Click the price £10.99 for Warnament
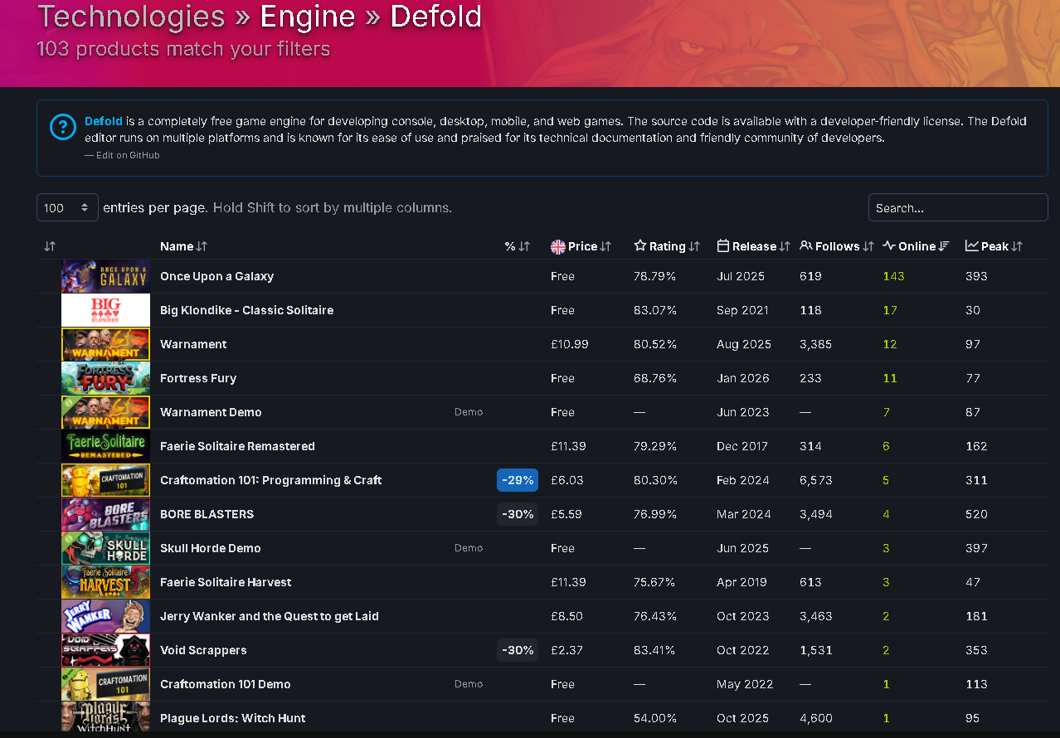The width and height of the screenshot is (1060, 738). tap(570, 344)
